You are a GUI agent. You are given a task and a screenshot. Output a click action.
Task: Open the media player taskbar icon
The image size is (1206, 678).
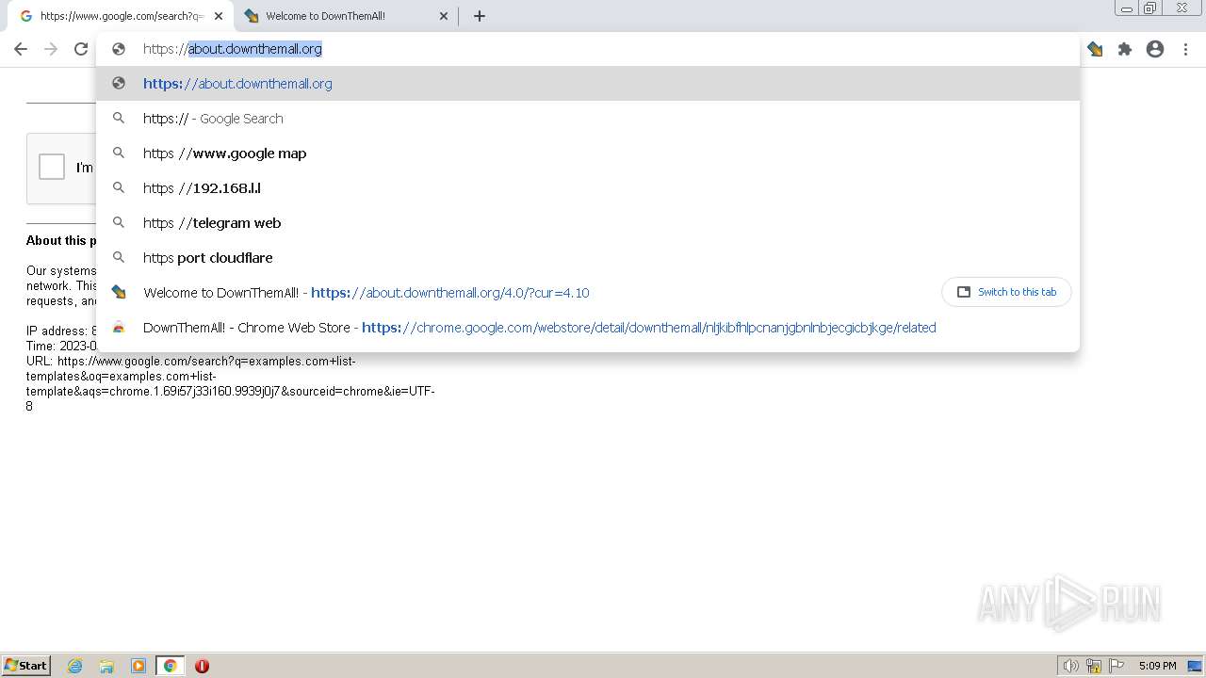(x=139, y=666)
